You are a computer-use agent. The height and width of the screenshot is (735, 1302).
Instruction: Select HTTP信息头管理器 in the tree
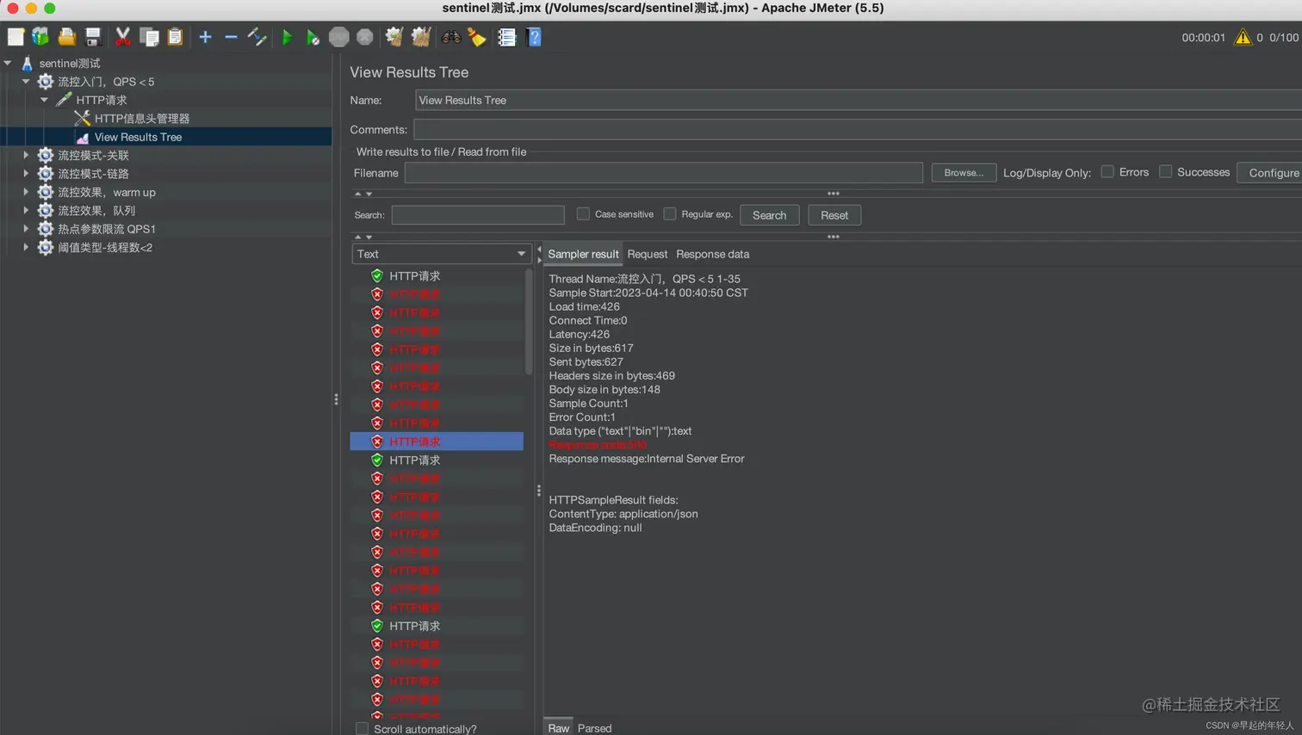(x=141, y=119)
